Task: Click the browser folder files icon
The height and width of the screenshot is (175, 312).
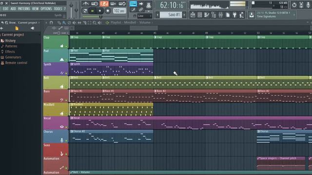Action: tap(17, 28)
